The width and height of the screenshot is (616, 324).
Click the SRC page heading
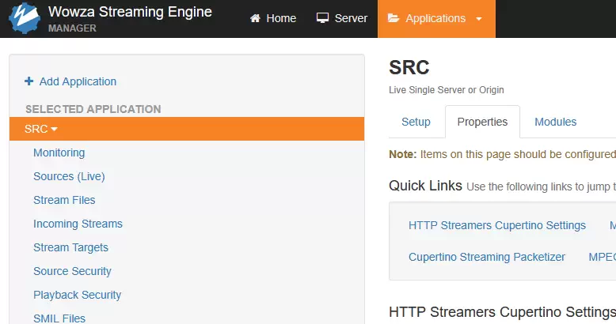[409, 67]
